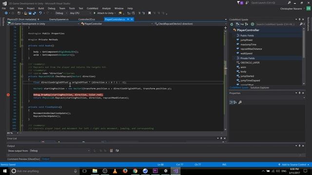Click the feedback icon in title bar
This screenshot has height=175, width=312.
pyautogui.click(x=247, y=3)
